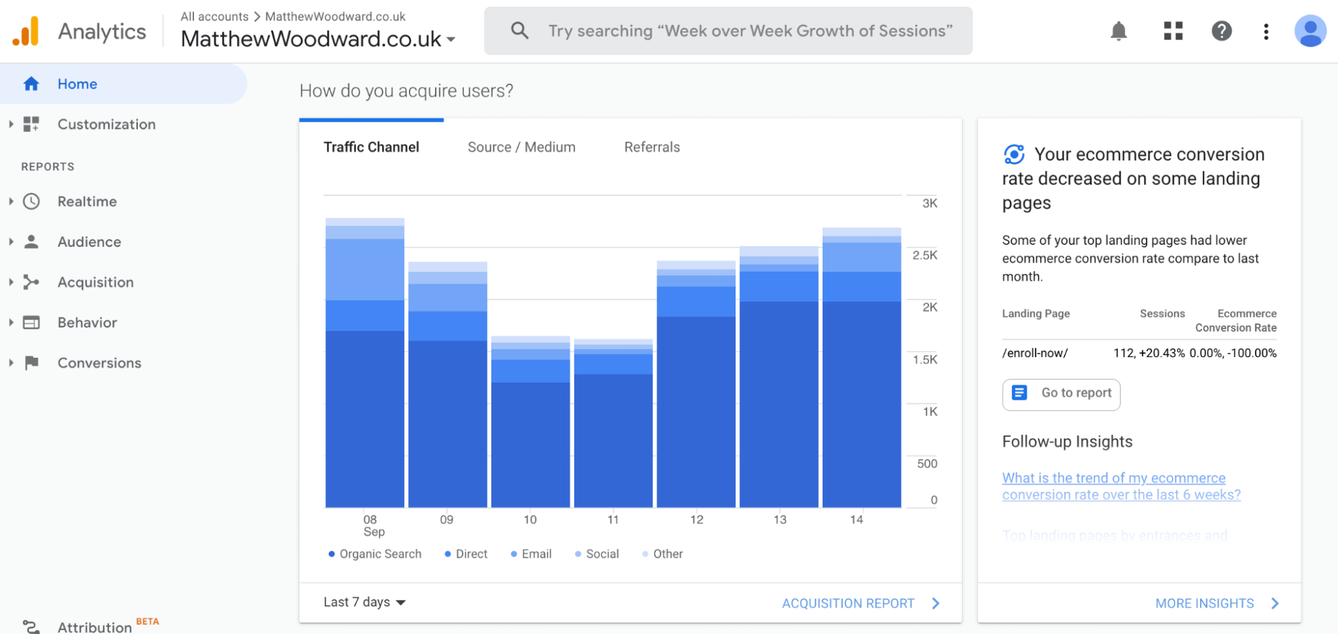Click the Realtime clock icon

tap(31, 201)
